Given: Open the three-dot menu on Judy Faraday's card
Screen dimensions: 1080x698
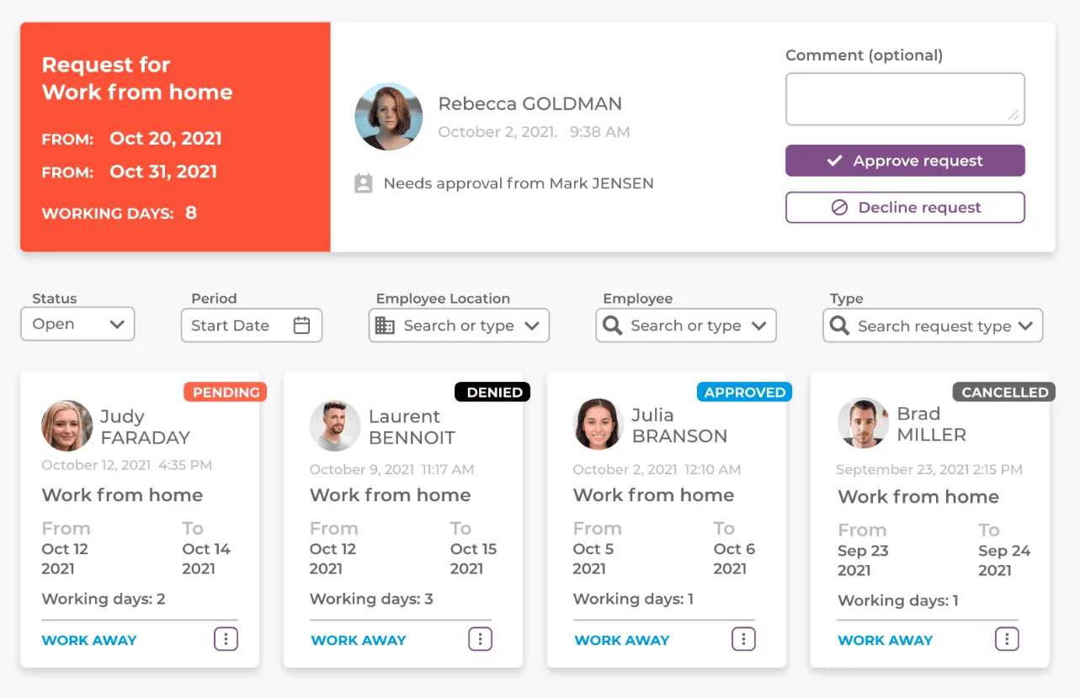Looking at the screenshot, I should [x=226, y=639].
